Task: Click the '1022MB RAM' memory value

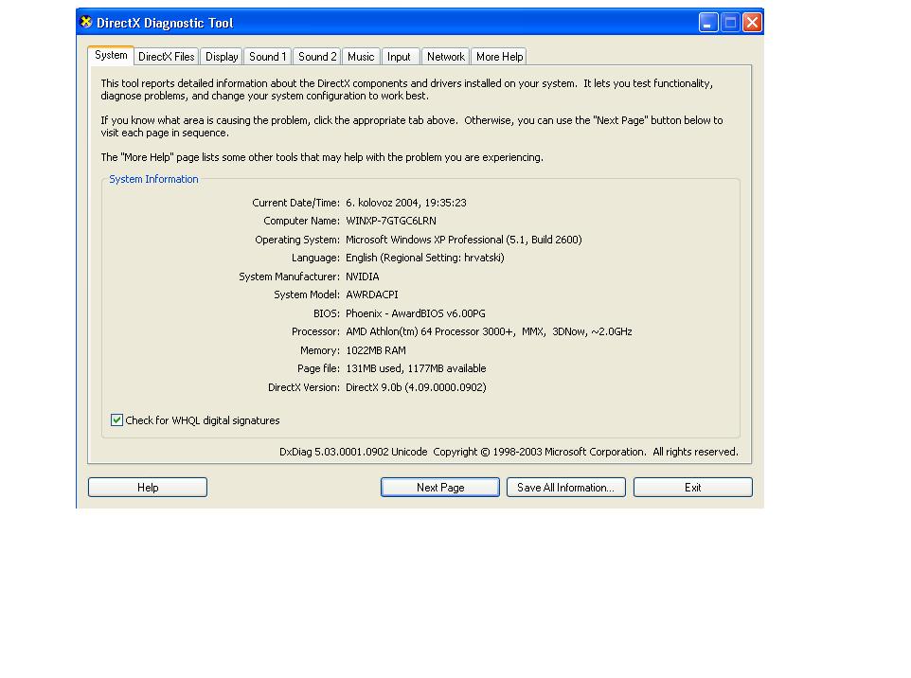Action: pyautogui.click(x=376, y=350)
